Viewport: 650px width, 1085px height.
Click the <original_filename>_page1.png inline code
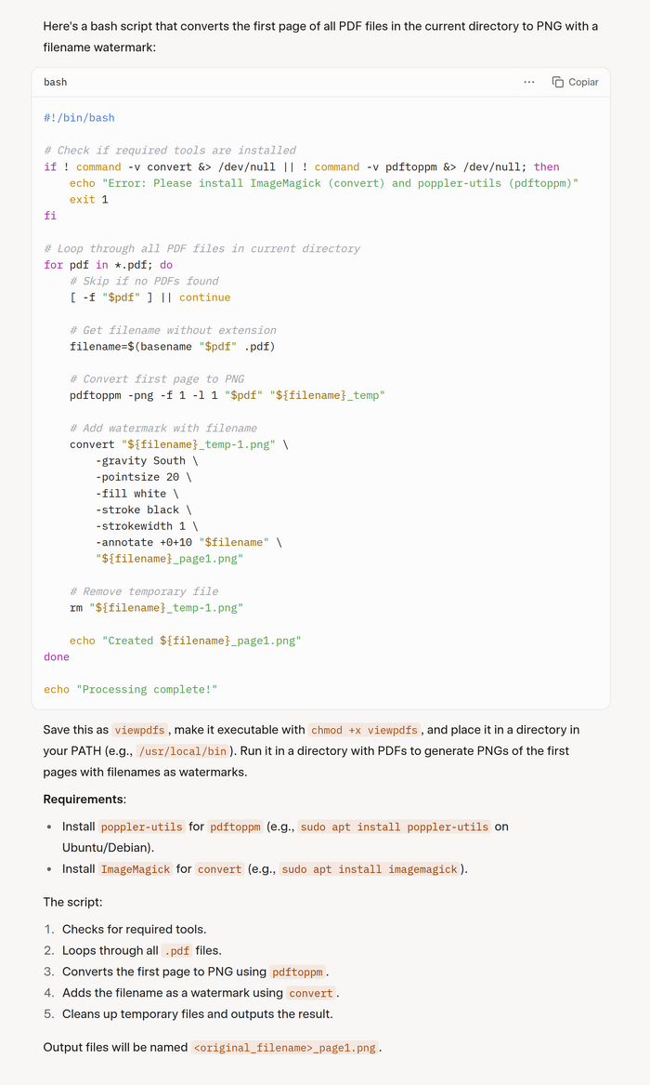pyautogui.click(x=285, y=1048)
